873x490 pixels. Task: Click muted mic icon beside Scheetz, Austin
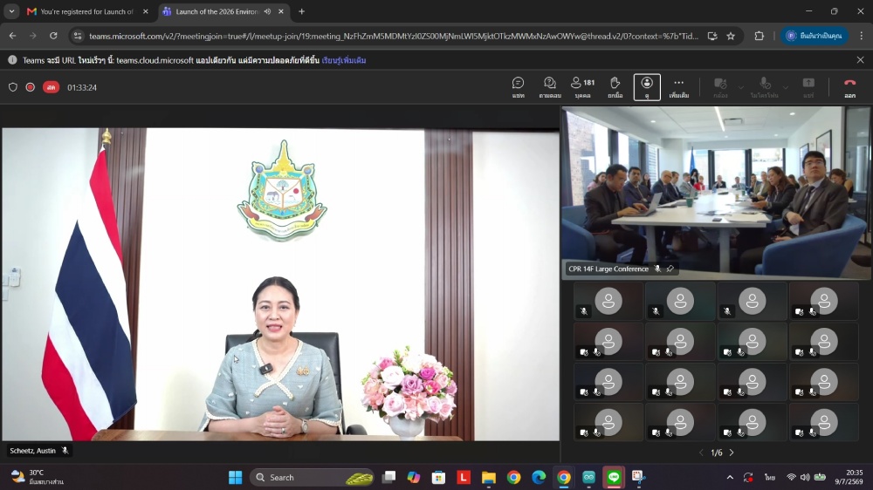(65, 451)
